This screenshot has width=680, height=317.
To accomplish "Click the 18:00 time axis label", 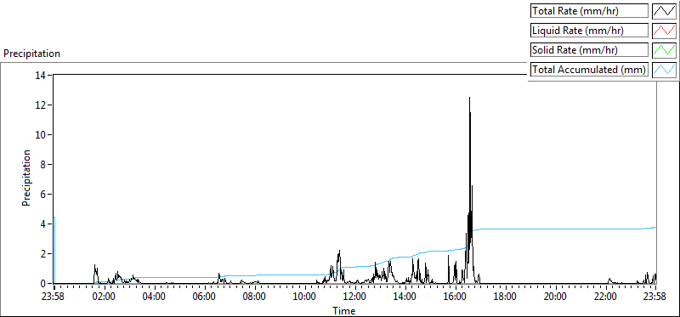I will pos(506,297).
